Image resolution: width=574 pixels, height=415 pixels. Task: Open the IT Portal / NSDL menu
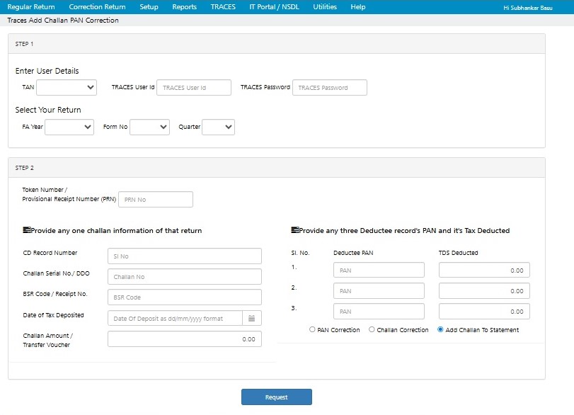[275, 7]
